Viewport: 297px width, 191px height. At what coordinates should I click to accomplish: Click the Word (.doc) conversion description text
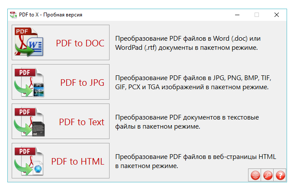coord(188,43)
